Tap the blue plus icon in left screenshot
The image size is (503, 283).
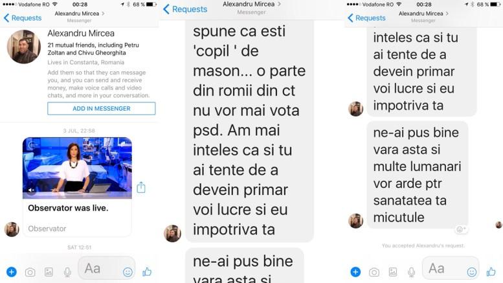coord(12,272)
